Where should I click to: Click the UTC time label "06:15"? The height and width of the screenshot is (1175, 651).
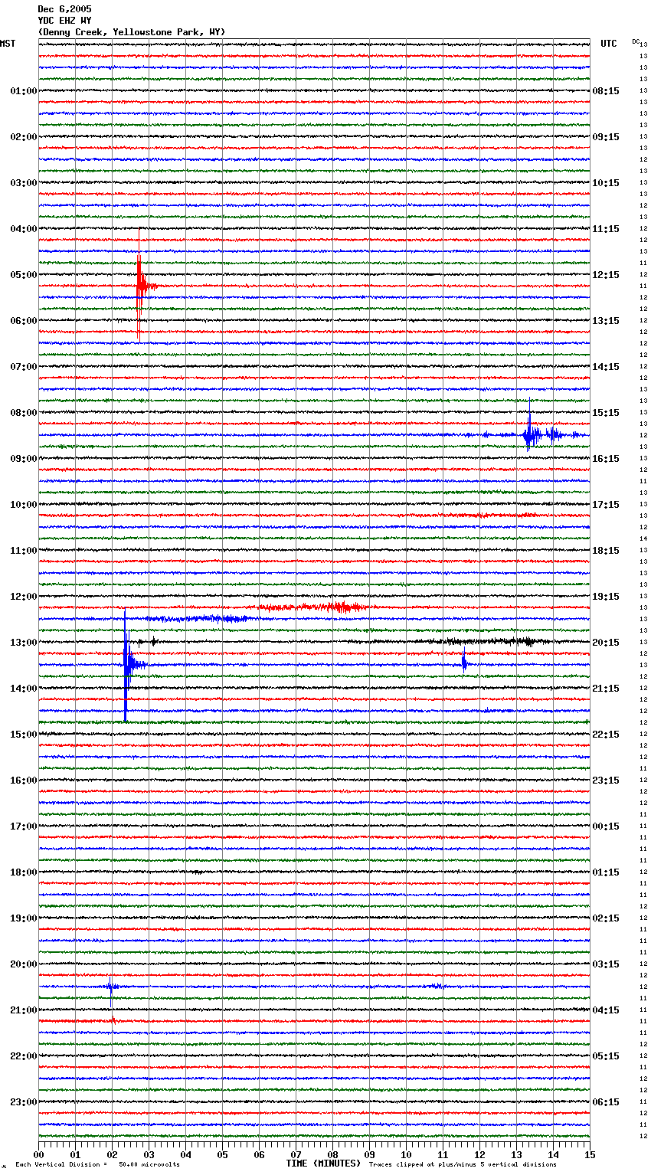[x=606, y=1102]
